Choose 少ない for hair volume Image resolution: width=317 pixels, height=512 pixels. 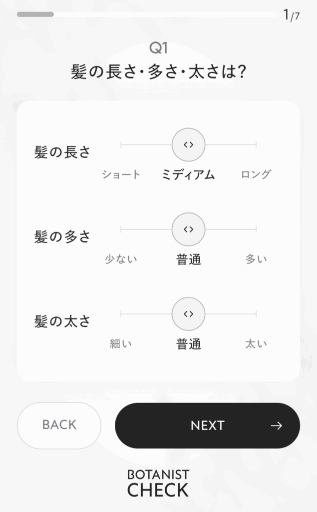click(121, 259)
